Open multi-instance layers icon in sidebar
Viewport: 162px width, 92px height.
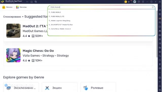(x=160, y=68)
